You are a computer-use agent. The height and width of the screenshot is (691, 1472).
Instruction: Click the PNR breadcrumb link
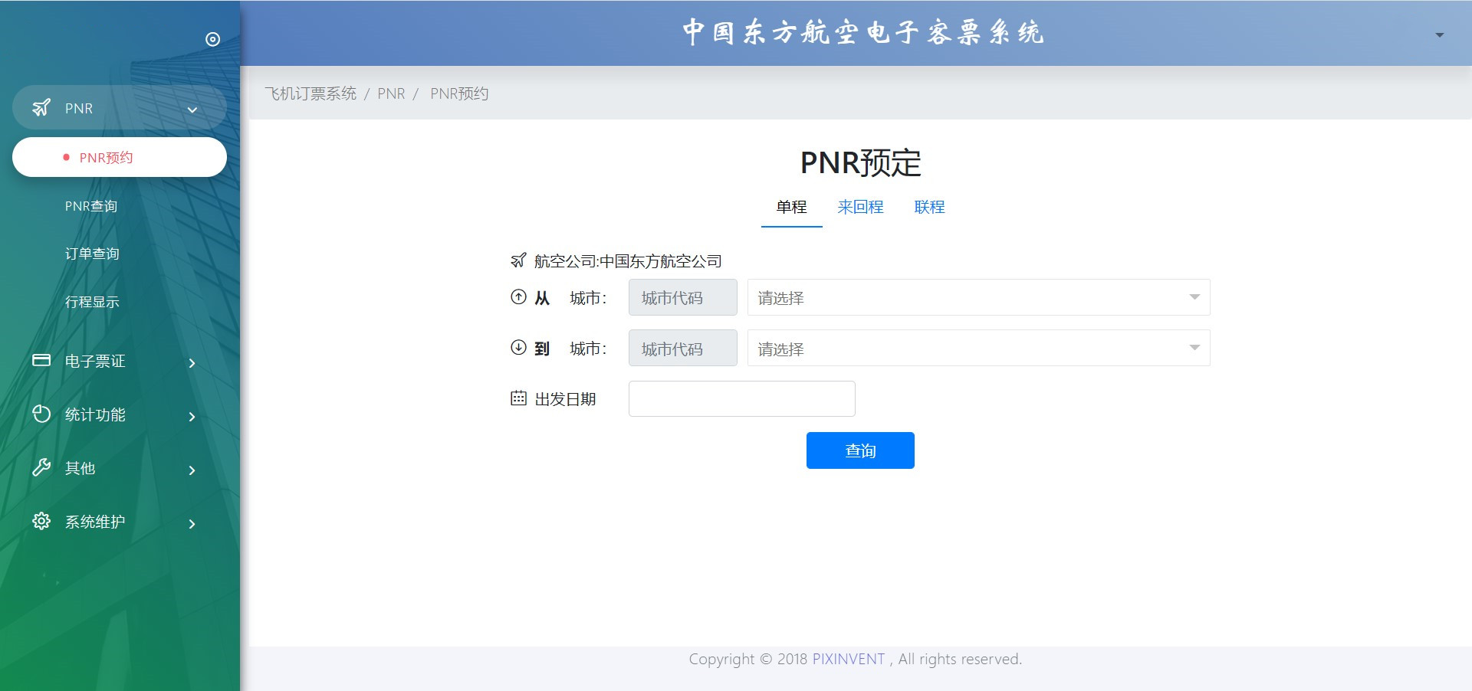pos(391,93)
